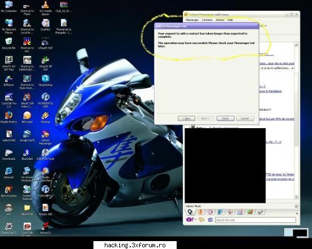Open the Cool Edit Pro 2.0 shortcut
This screenshot has height=249, width=312.
click(8, 101)
